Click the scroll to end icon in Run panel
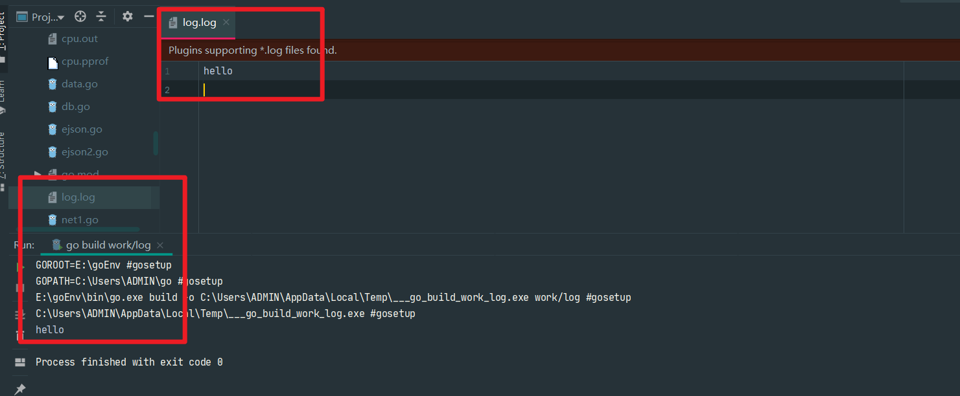Image resolution: width=960 pixels, height=396 pixels. tap(20, 314)
